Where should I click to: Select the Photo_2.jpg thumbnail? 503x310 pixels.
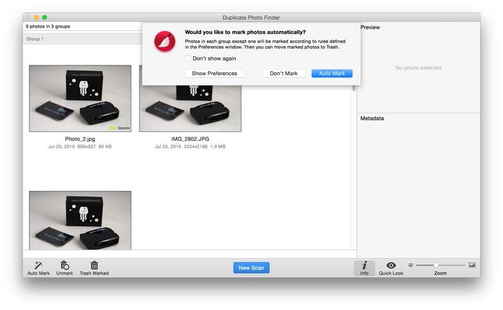pyautogui.click(x=80, y=99)
